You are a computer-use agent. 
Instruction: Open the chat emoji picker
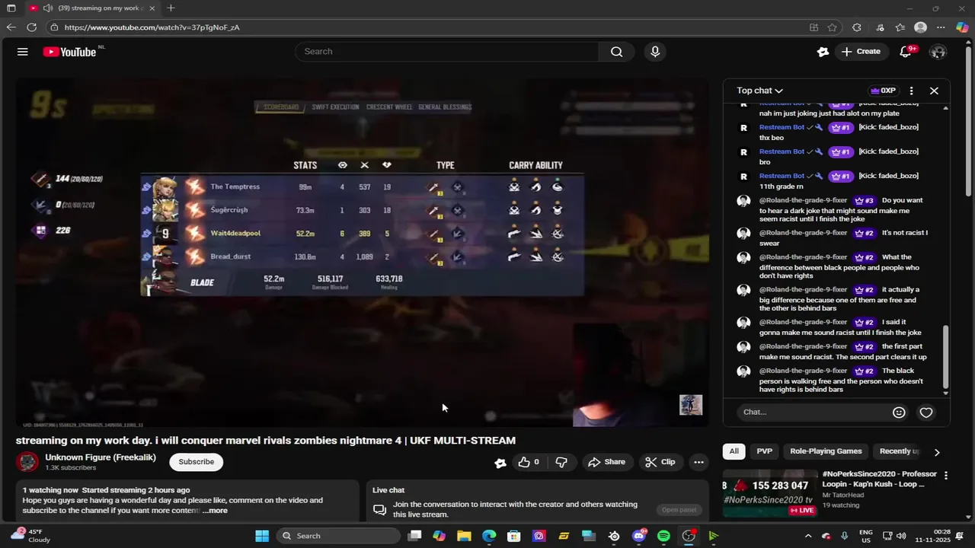click(899, 413)
